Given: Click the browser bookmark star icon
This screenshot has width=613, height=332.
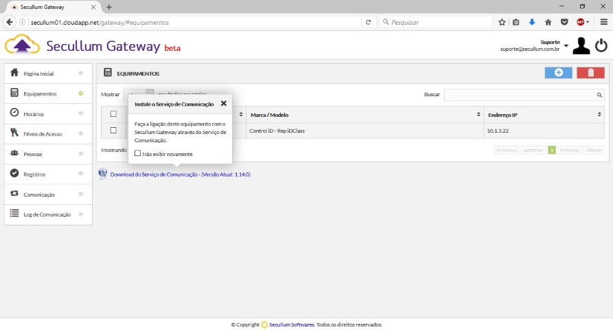Looking at the screenshot, I should (x=502, y=22).
